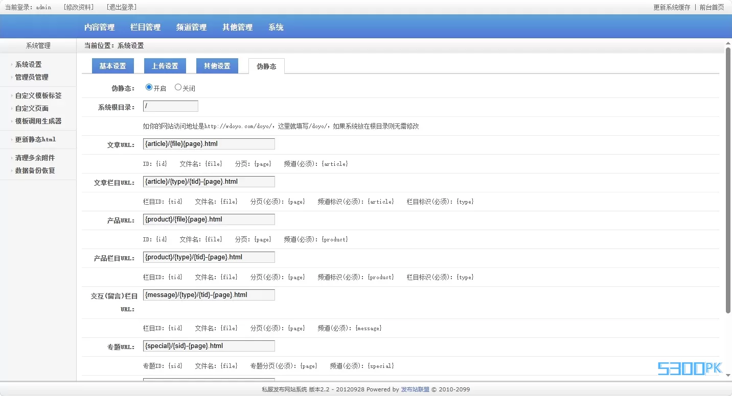Open the 其他管理 menu
This screenshot has height=396, width=732.
(x=238, y=27)
